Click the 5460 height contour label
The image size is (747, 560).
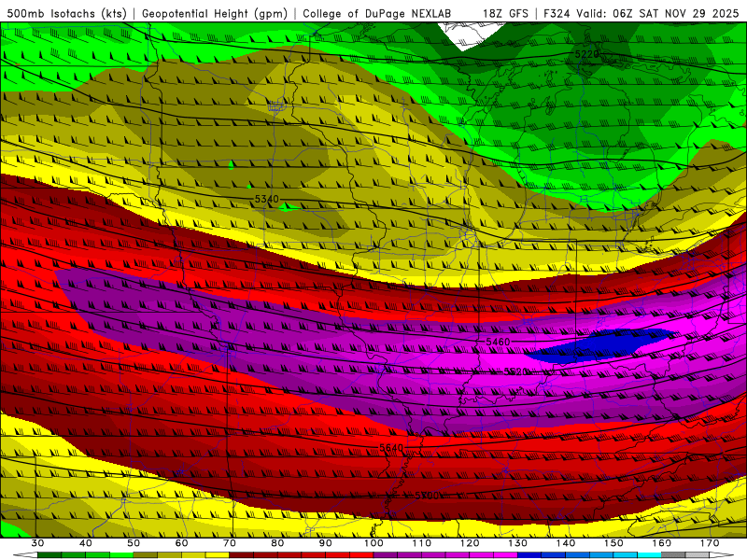point(498,342)
